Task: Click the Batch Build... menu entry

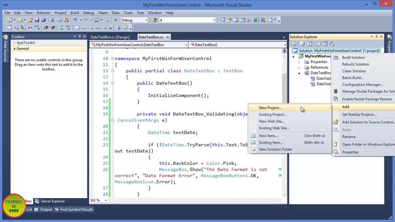Action: 353,78
